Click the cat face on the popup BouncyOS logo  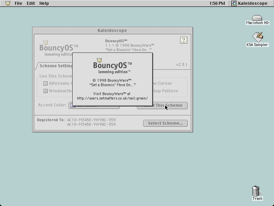[99, 60]
